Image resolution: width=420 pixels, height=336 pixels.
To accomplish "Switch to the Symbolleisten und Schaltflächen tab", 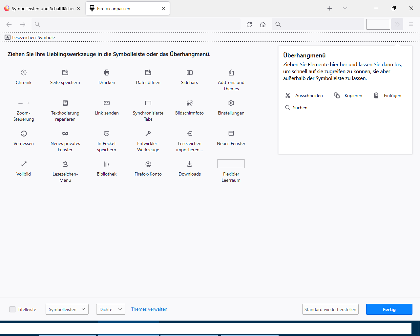I will [x=41, y=9].
